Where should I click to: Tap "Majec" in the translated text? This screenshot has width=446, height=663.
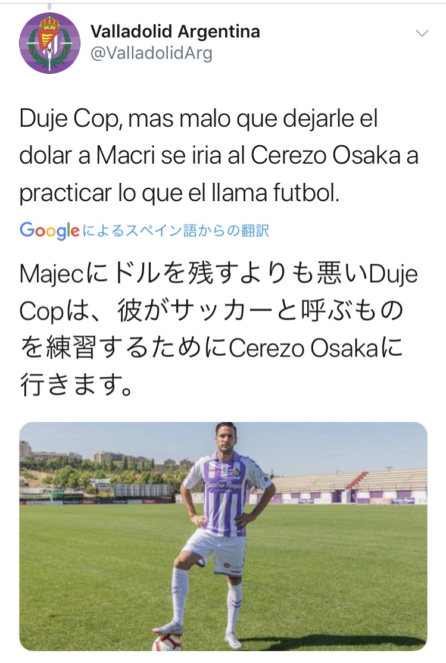pyautogui.click(x=51, y=275)
